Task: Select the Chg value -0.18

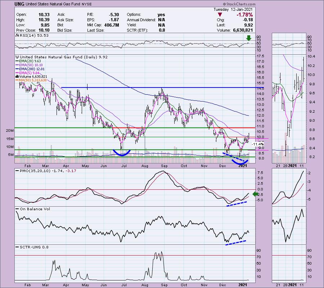Action: point(248,20)
